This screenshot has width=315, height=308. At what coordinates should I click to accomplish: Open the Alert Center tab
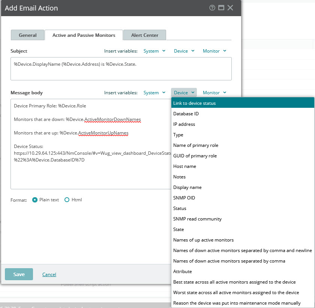(145, 35)
